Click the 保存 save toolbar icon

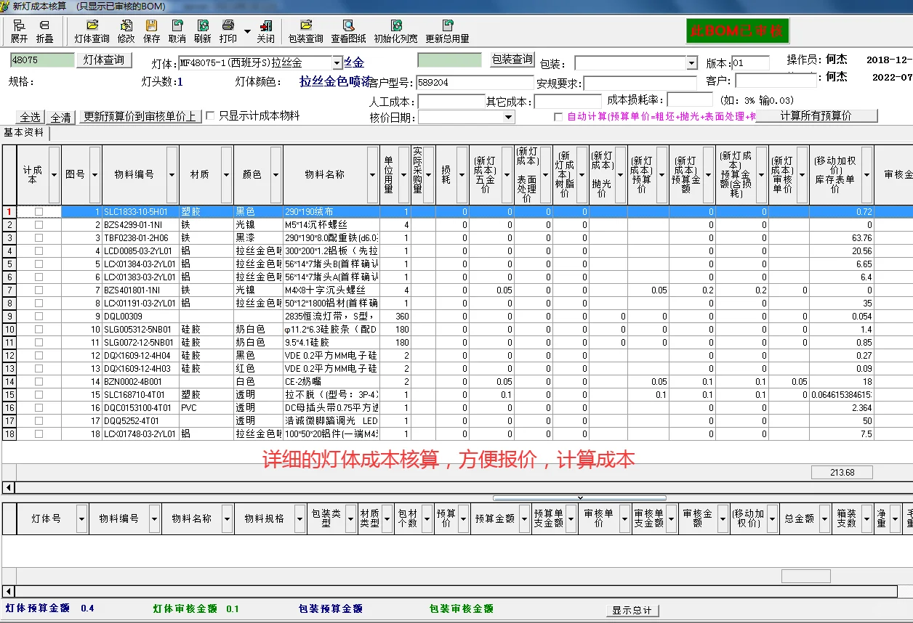pyautogui.click(x=151, y=31)
